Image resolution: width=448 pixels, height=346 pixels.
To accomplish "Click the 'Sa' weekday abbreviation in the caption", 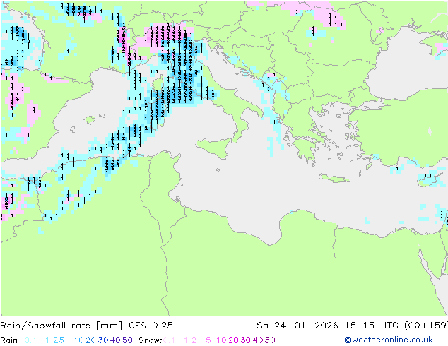I will point(262,326).
